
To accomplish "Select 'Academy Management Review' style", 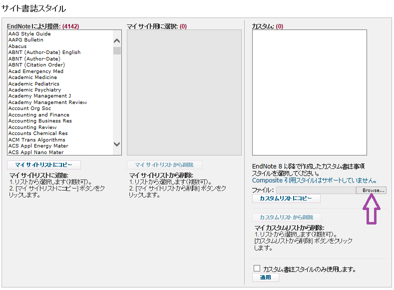I will tap(47, 102).
